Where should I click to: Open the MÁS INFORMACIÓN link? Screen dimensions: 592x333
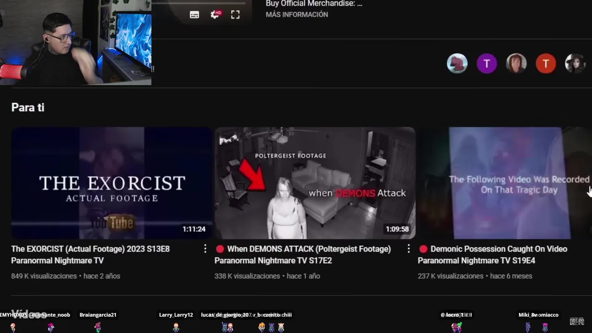[x=297, y=15]
